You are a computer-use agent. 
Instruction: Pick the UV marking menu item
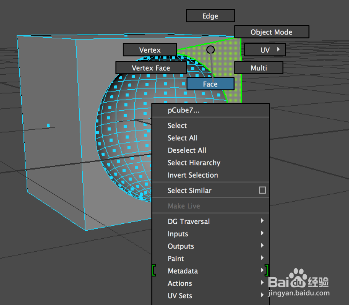[x=265, y=50]
